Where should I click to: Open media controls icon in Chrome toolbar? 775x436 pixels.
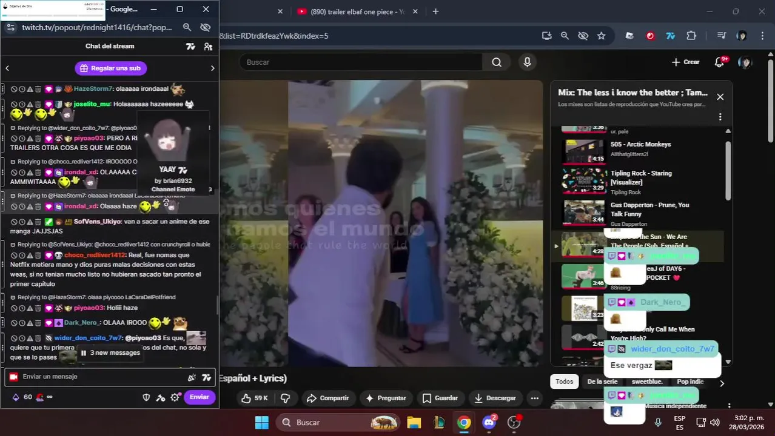[721, 36]
